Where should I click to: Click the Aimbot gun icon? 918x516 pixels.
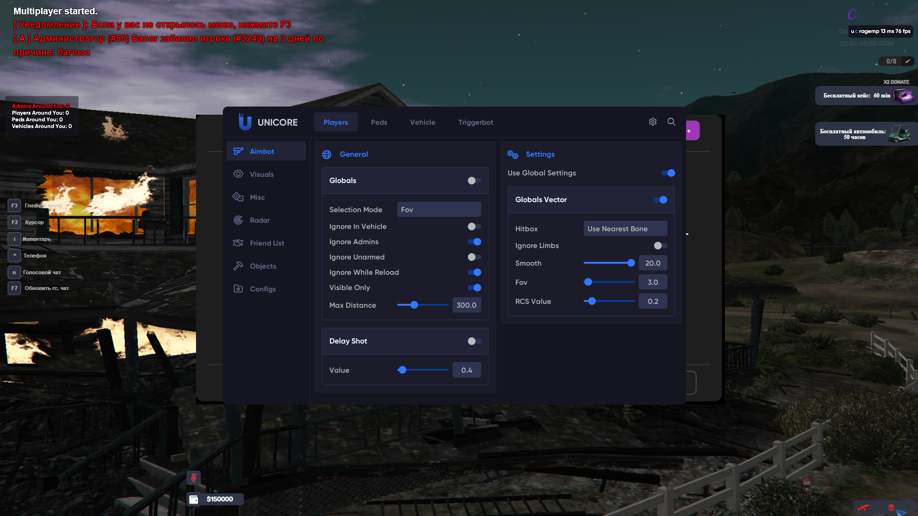point(238,151)
